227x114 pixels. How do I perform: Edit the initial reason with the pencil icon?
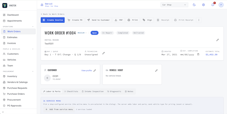tap(217, 40)
